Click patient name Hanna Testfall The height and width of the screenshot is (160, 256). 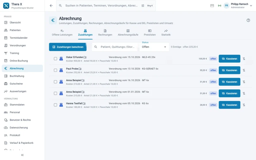[x=74, y=103]
